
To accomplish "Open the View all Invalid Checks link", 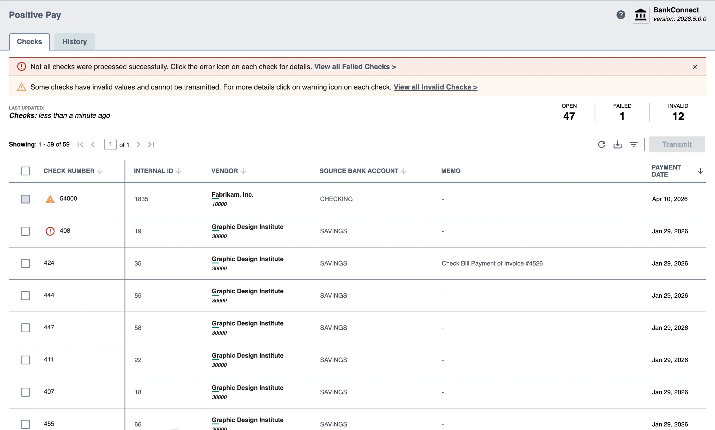I will [435, 87].
